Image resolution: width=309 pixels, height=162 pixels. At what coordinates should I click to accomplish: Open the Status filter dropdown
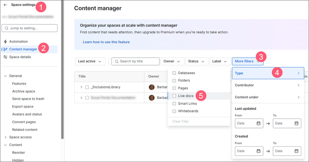(x=196, y=61)
